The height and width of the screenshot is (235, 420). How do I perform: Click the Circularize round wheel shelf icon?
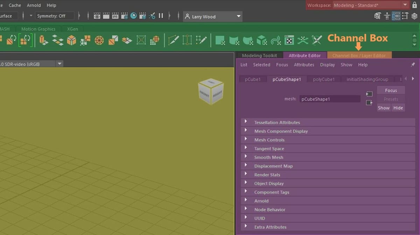[99, 40]
